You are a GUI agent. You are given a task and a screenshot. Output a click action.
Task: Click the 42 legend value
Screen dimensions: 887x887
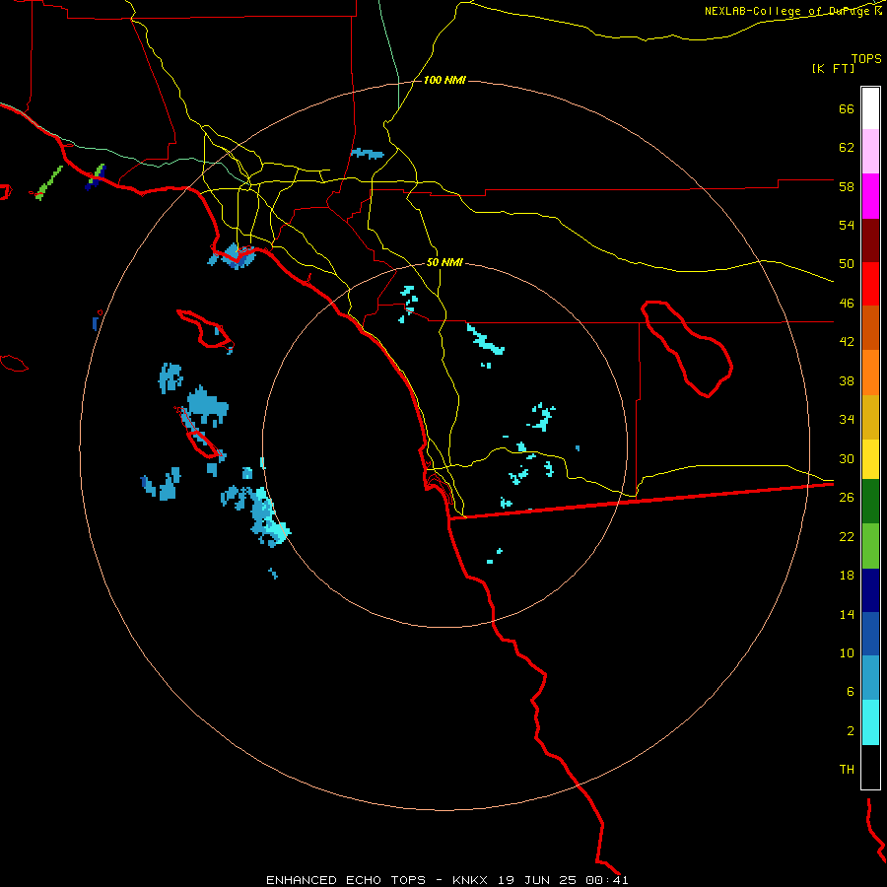pyautogui.click(x=847, y=342)
